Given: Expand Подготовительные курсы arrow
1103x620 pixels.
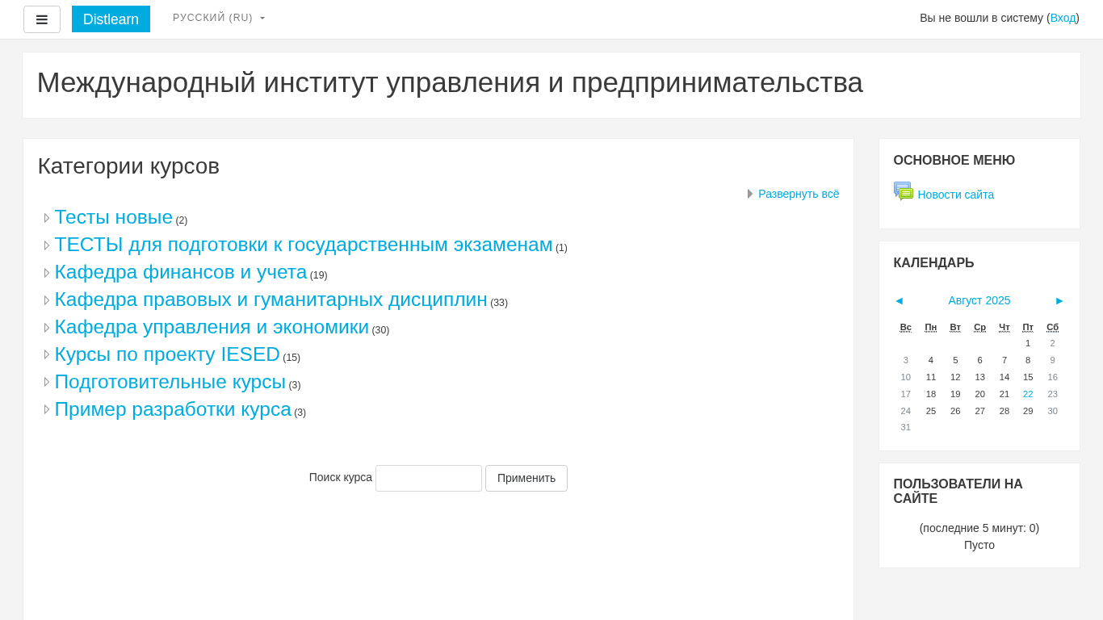Looking at the screenshot, I should point(47,382).
